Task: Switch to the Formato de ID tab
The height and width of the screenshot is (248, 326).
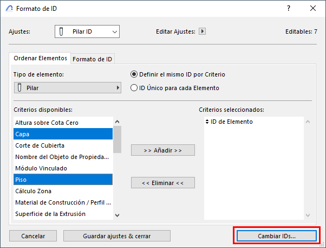Action: [93, 59]
